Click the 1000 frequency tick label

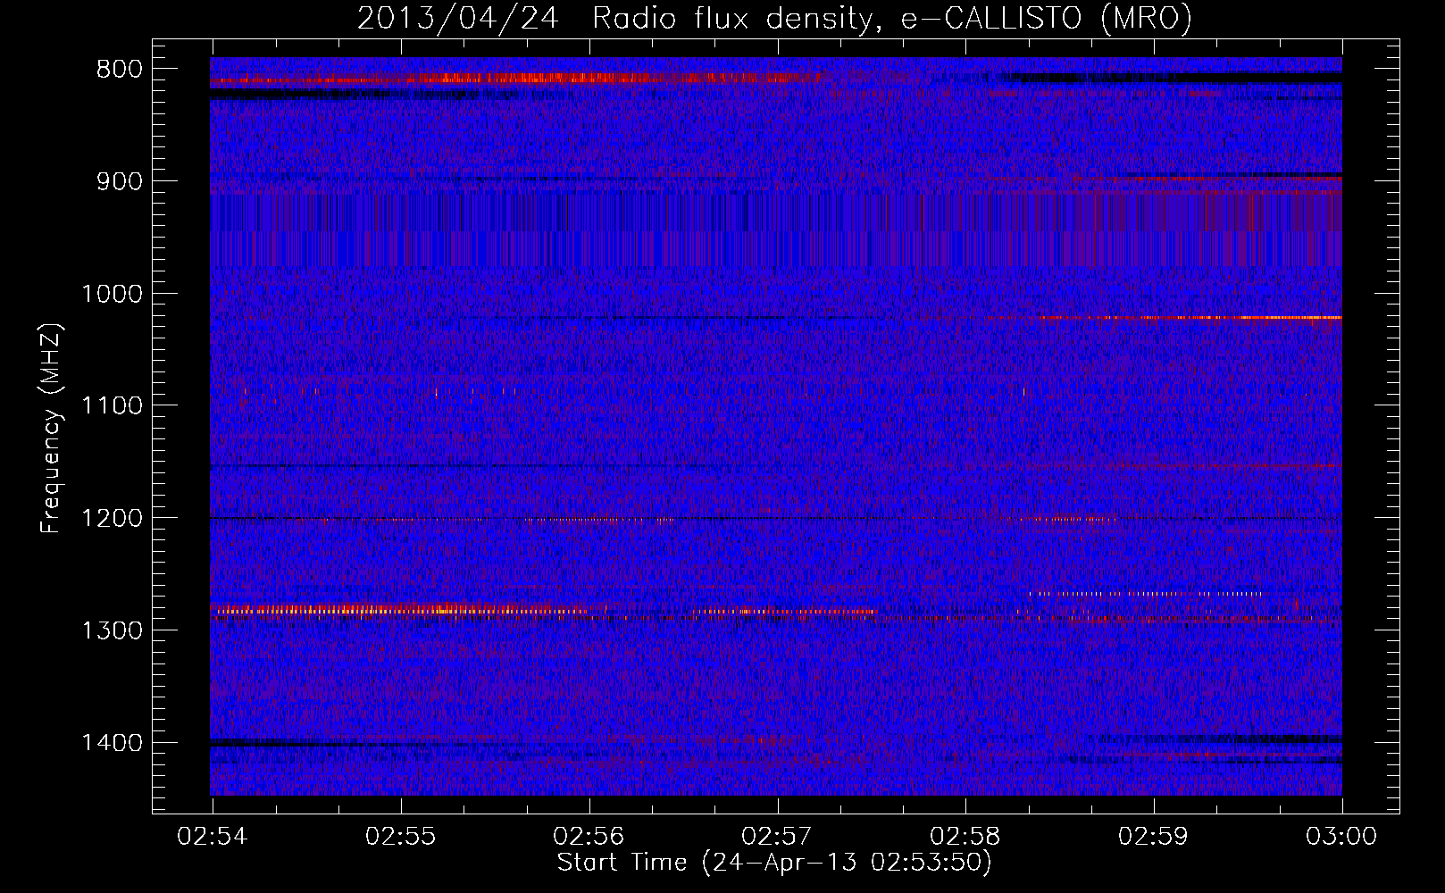(112, 294)
